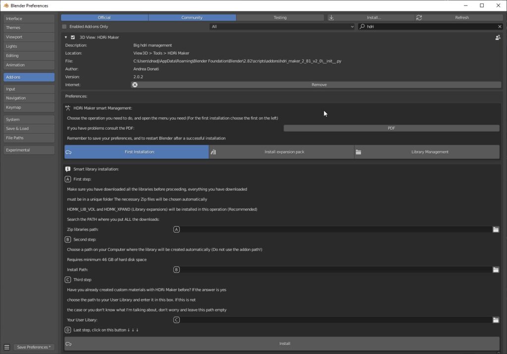
Task: Click the add-on file path text
Action: [x=237, y=61]
